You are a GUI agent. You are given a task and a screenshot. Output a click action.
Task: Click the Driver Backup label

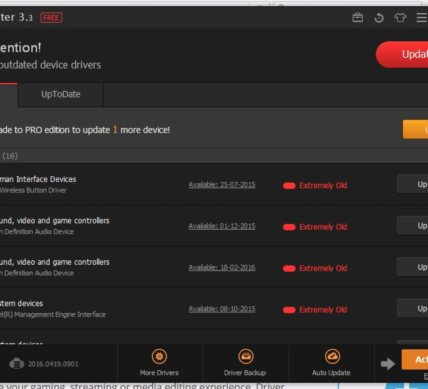click(x=245, y=373)
